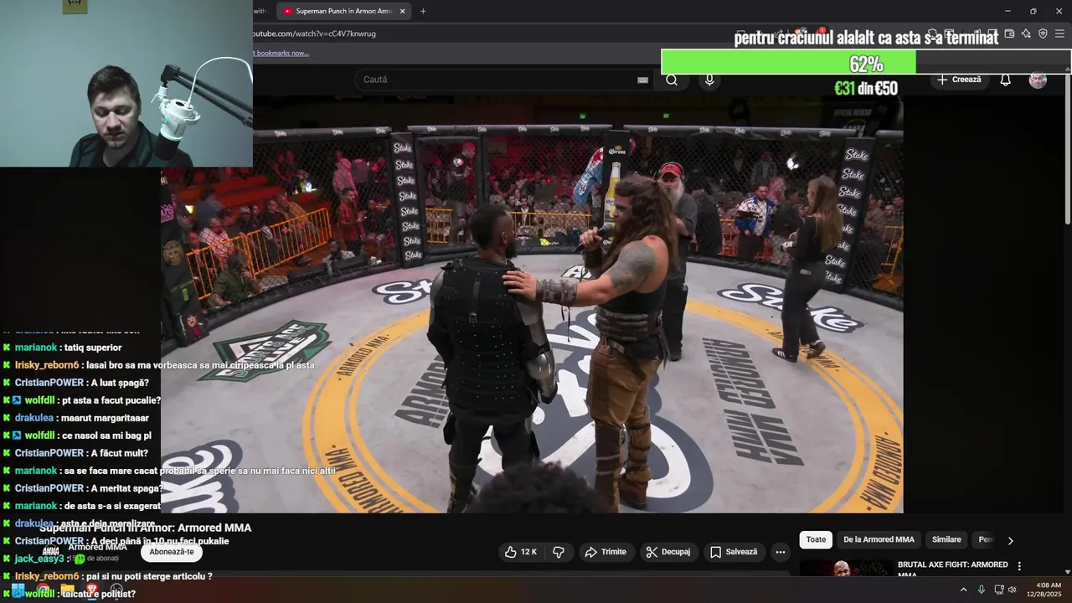Open YouTube notifications bell
Image resolution: width=1072 pixels, height=603 pixels.
[1006, 80]
